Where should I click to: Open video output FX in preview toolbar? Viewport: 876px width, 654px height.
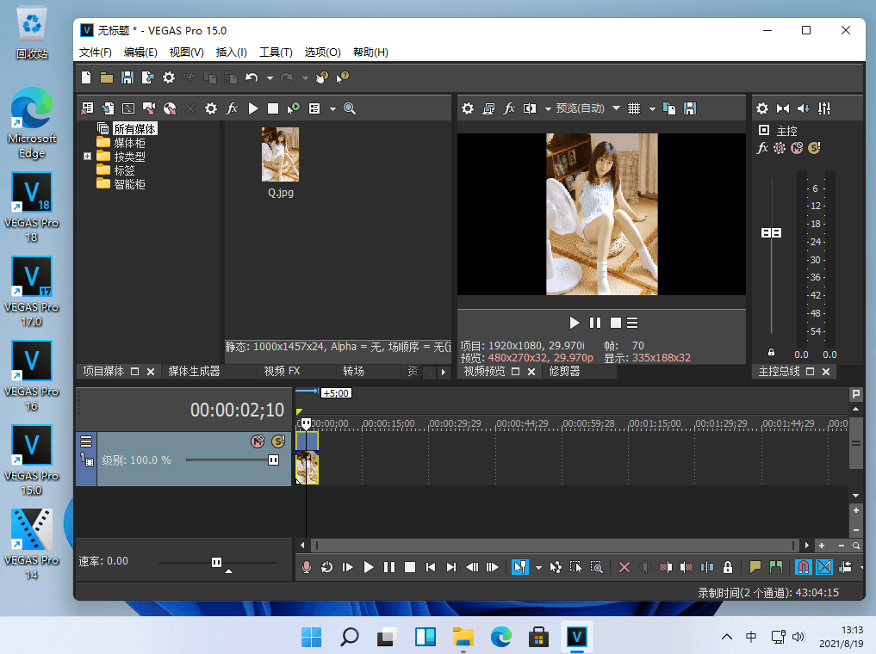pyautogui.click(x=509, y=108)
